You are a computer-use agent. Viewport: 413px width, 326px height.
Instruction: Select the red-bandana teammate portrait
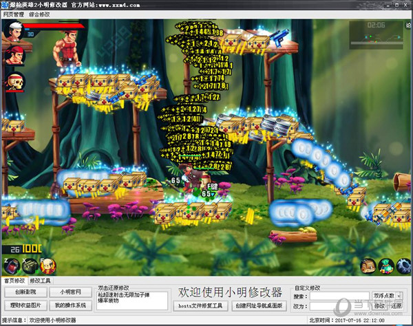14,55
